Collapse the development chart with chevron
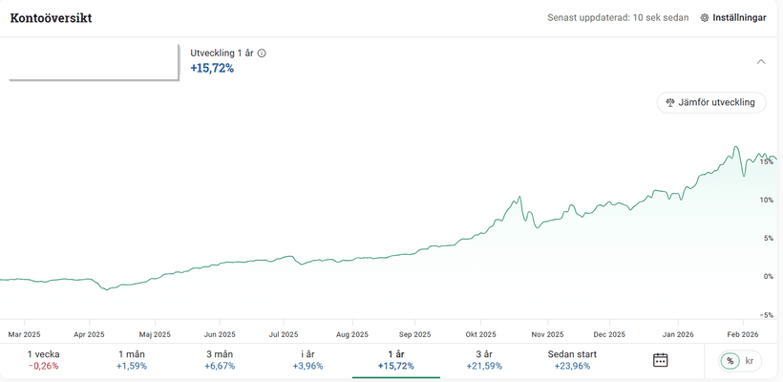 tap(761, 62)
